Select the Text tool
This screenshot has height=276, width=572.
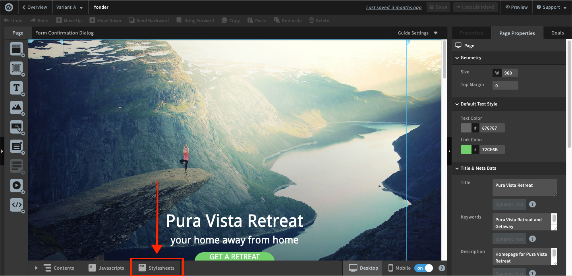tap(16, 88)
